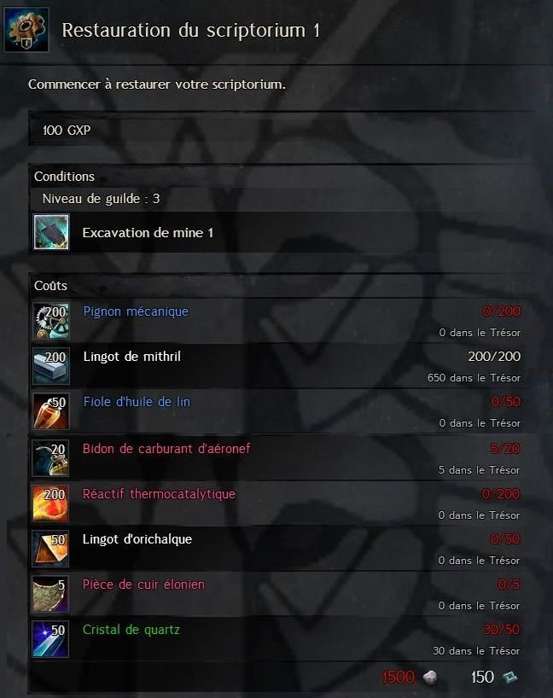Image resolution: width=553 pixels, height=698 pixels.
Task: Click the Conditions section header
Action: click(x=64, y=177)
